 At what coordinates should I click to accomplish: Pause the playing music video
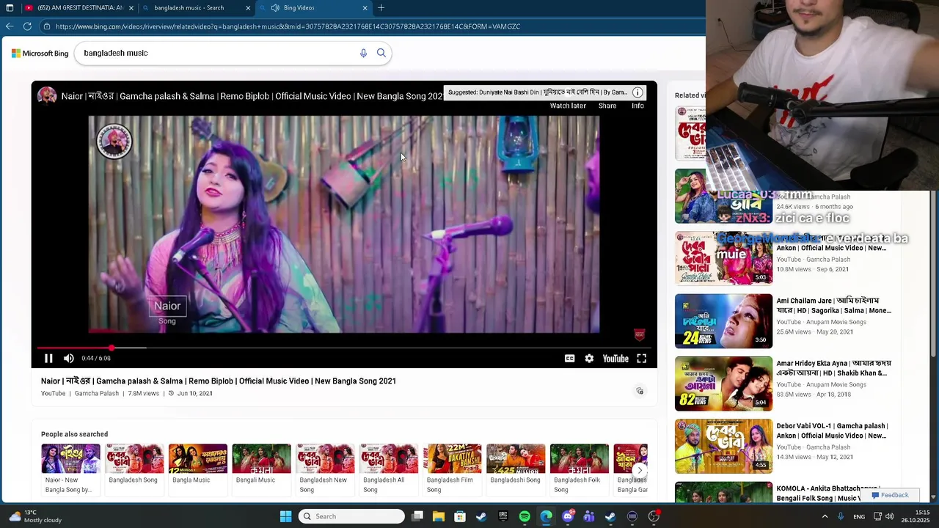click(x=48, y=359)
